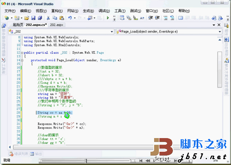Open the 工具(T) menu
Image resolution: width=231 pixels, height=165 pixels.
(120, 11)
